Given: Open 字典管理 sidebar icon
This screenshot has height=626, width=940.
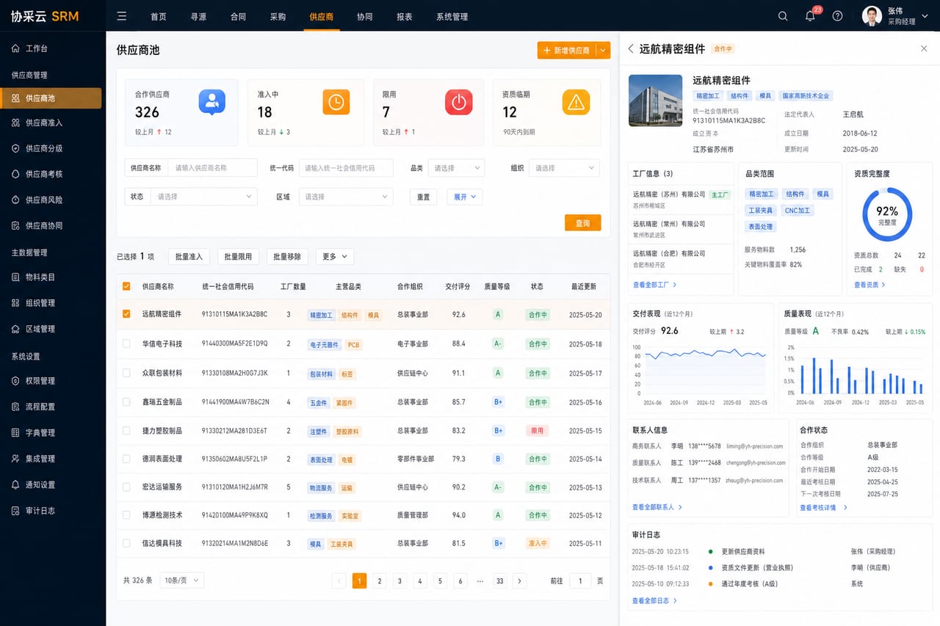Looking at the screenshot, I should pyautogui.click(x=15, y=432).
